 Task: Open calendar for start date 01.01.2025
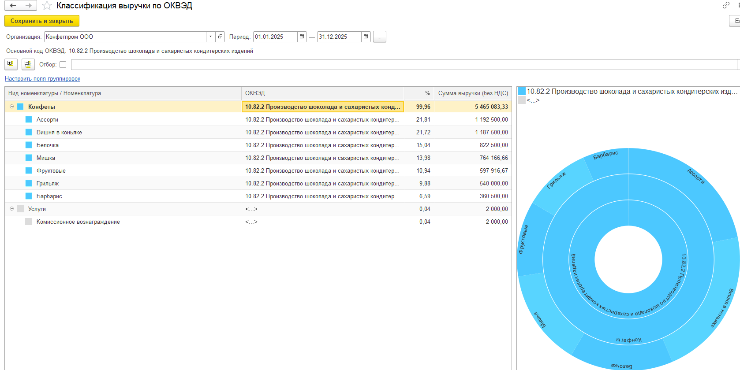coord(302,37)
